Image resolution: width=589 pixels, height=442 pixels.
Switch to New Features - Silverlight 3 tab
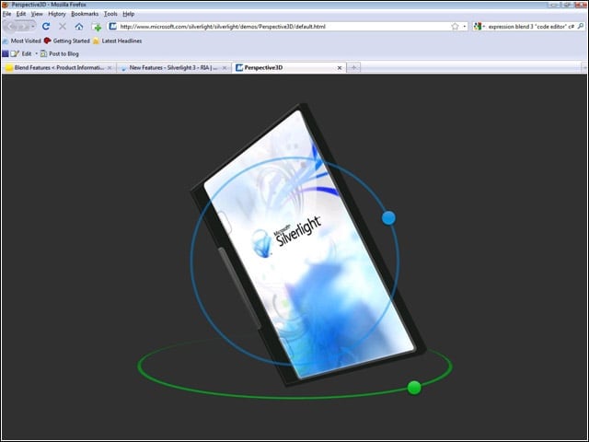[x=173, y=67]
